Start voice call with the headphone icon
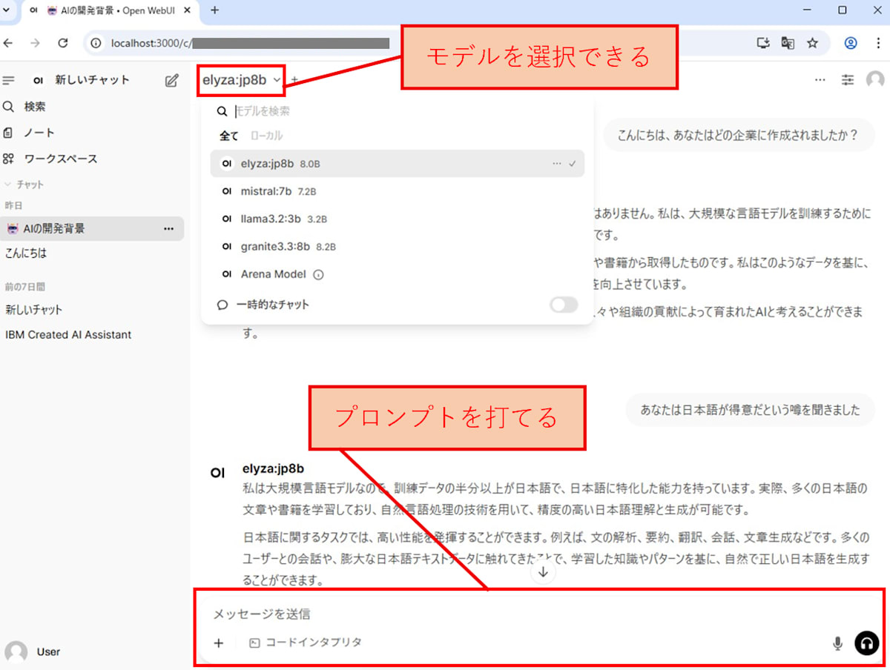890x670 pixels. pyautogui.click(x=866, y=643)
